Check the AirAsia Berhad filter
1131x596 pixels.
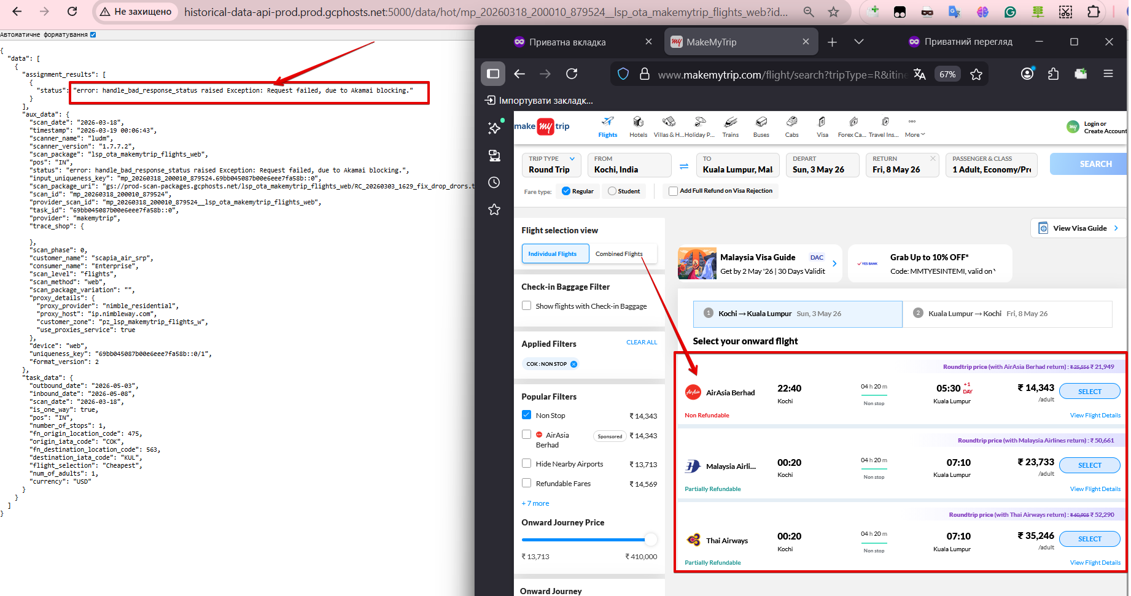click(526, 435)
